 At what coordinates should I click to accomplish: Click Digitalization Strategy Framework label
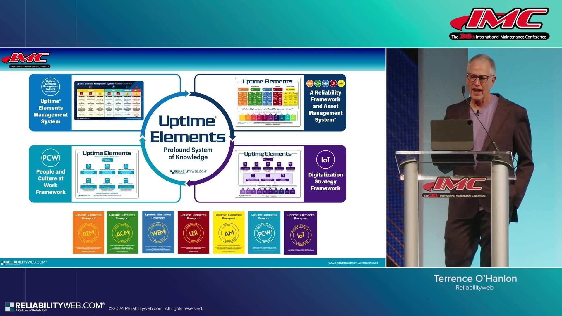pos(325,181)
